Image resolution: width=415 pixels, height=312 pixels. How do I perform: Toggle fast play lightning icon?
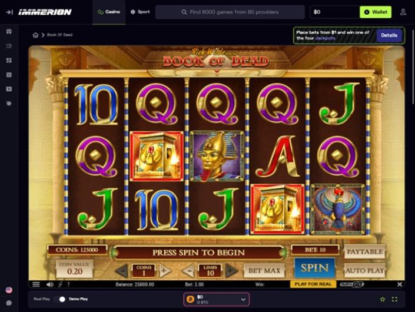(x=61, y=284)
